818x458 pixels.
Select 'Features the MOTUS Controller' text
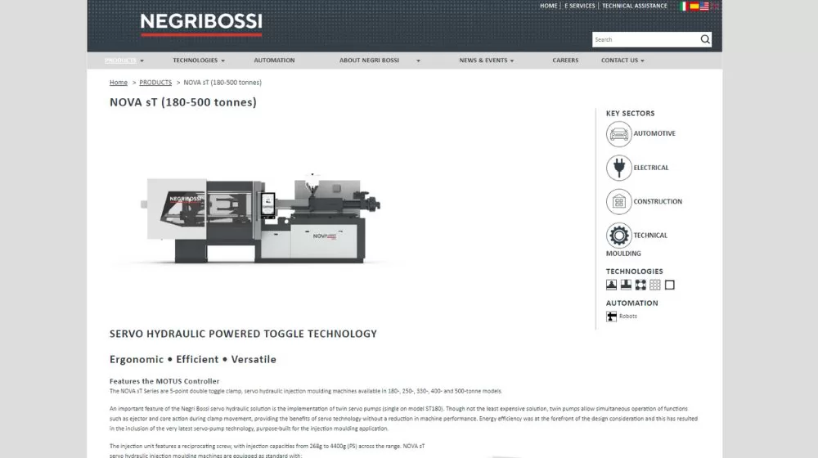pyautogui.click(x=164, y=381)
